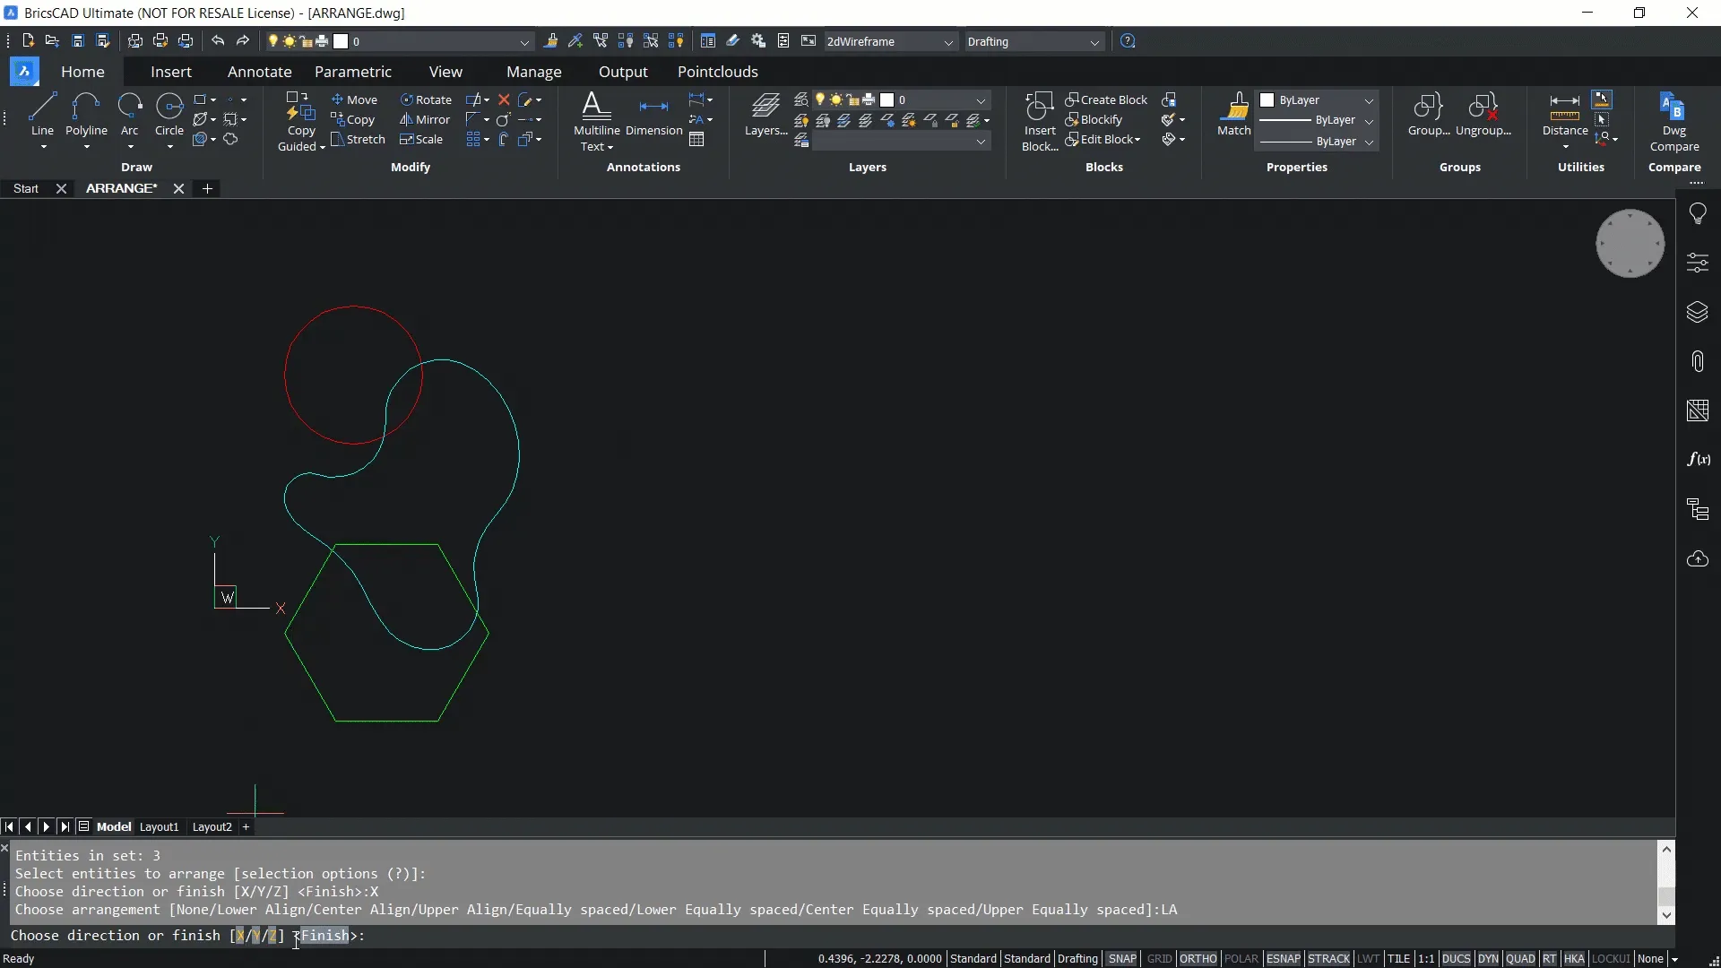
Task: Insert Multiline Text annotation
Action: pos(596,122)
